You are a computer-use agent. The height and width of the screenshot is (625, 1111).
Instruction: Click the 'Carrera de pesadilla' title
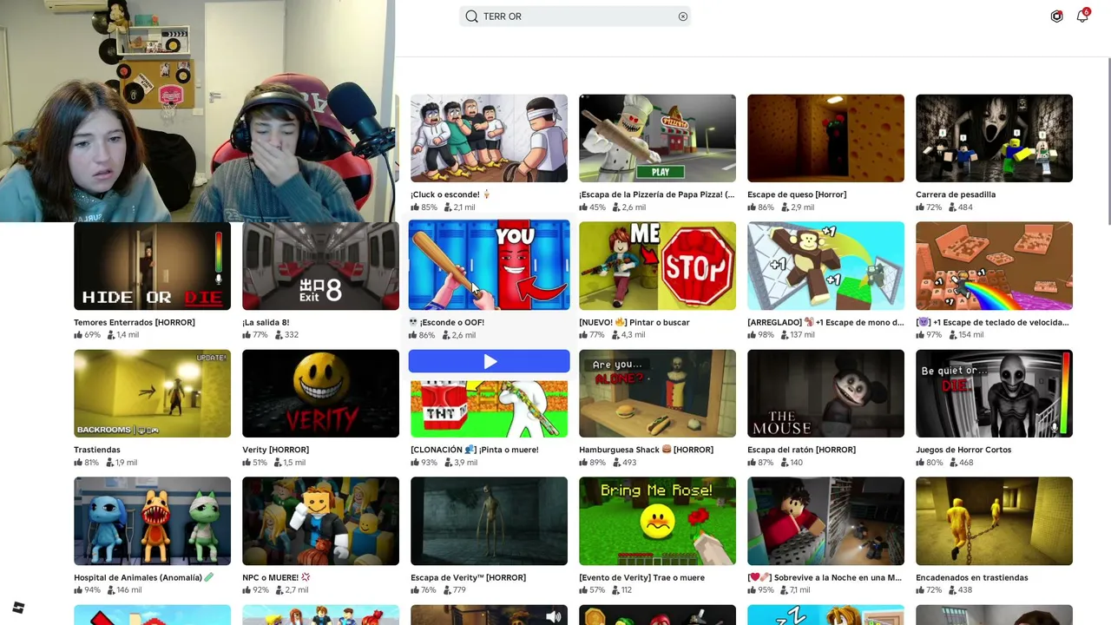956,194
